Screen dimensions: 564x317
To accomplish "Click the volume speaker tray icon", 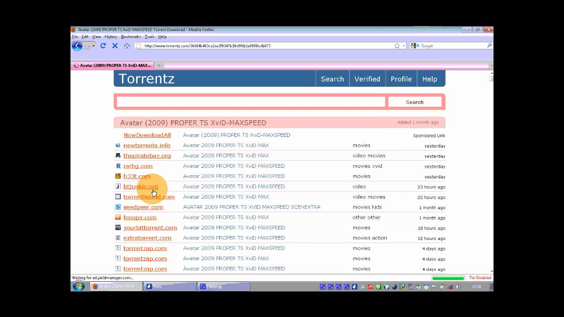I will [458, 287].
